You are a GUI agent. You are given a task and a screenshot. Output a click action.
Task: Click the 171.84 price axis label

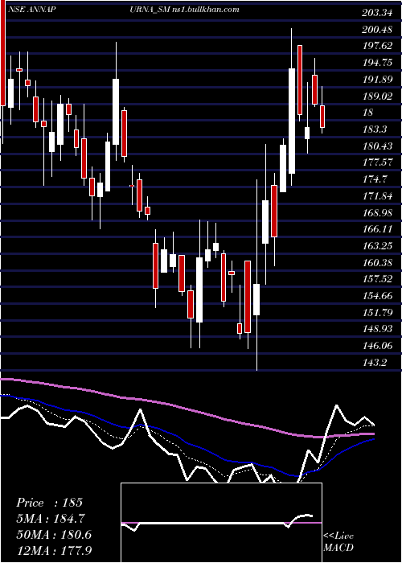377,196
